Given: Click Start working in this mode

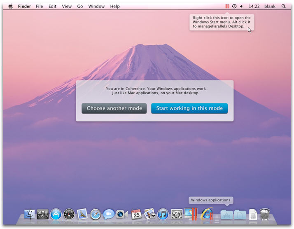Looking at the screenshot, I should (x=189, y=108).
